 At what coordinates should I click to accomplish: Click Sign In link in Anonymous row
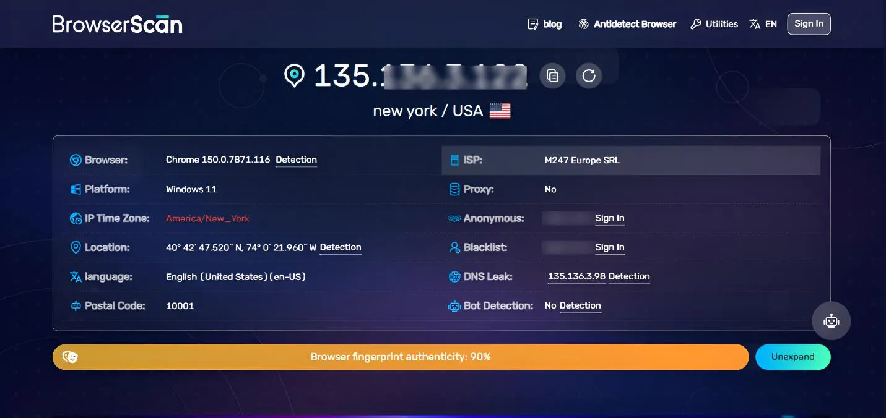point(610,218)
